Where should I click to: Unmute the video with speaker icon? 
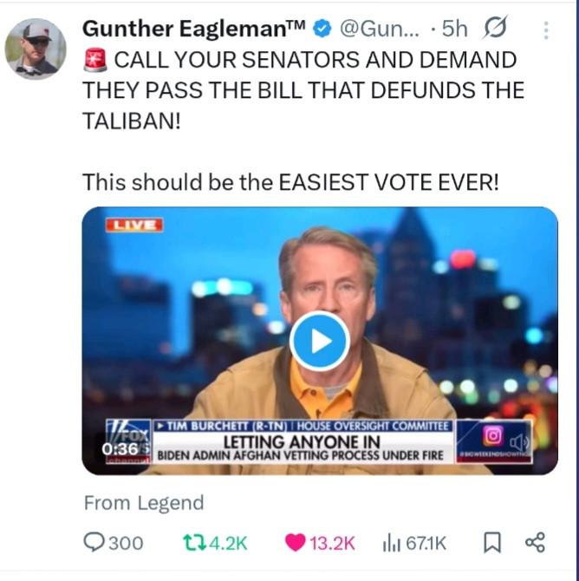coord(519,442)
